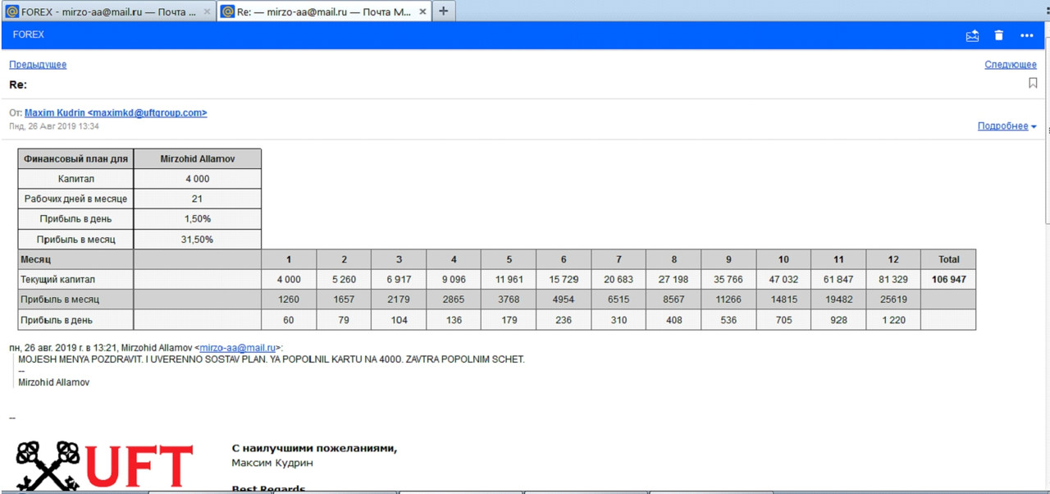Select monthly profit value 1260
1050x494 pixels.
coord(289,300)
